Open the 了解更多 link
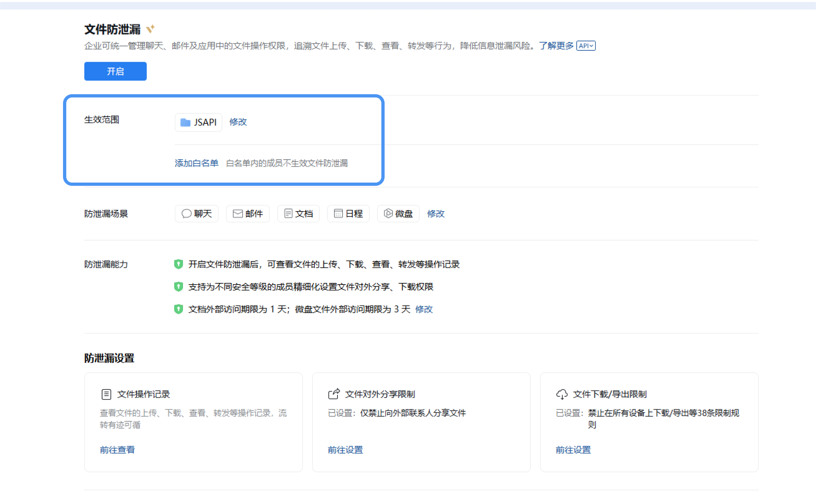Screen dimensions: 816x499 click(556, 46)
